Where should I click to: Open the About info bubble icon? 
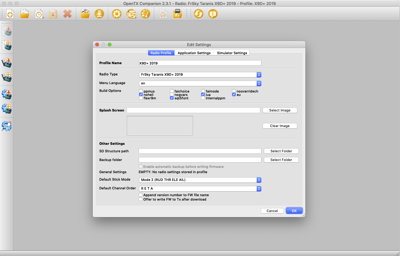(213, 14)
